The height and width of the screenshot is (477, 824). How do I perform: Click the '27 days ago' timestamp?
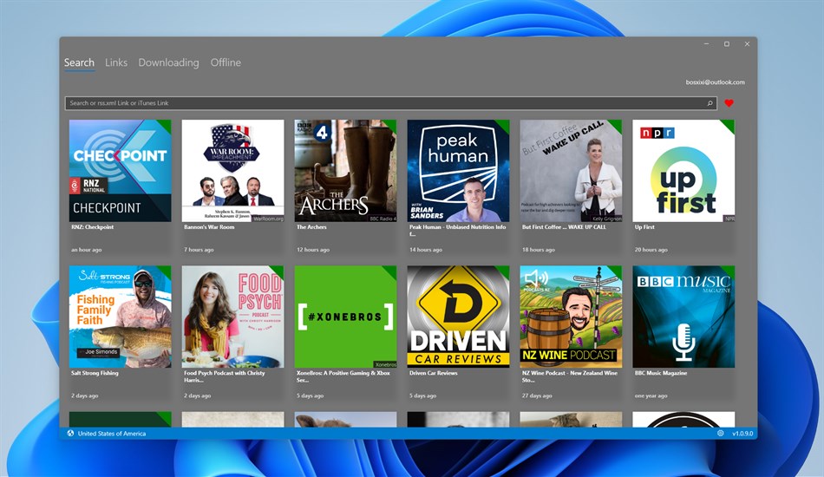coord(537,395)
